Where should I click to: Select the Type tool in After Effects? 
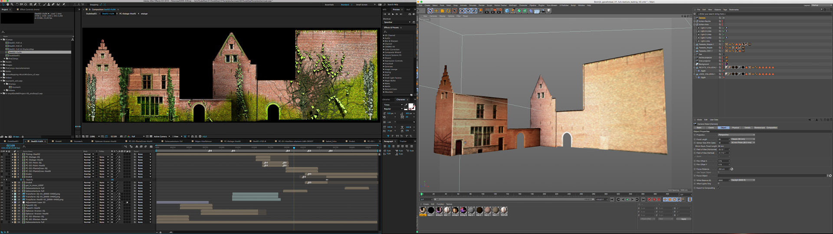tap(39, 5)
